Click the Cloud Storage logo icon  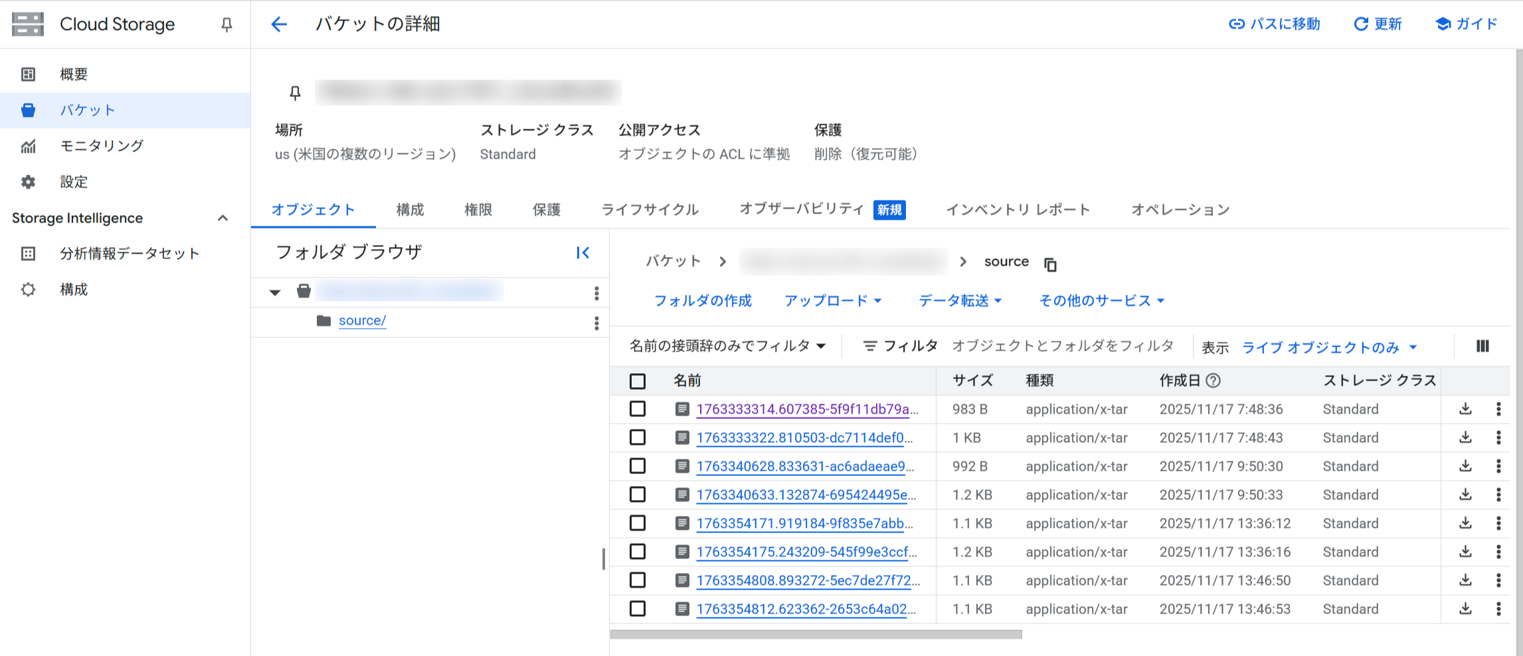(27, 24)
